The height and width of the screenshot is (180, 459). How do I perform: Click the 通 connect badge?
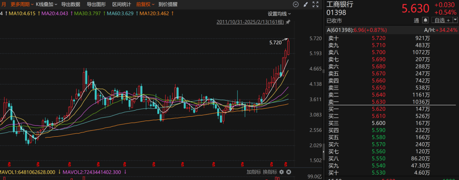pos(416,20)
